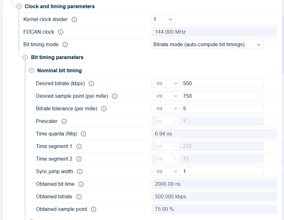Screen dimensions: 284x220
Task: Click the Desired bitrate value field 500
Action: [221, 84]
